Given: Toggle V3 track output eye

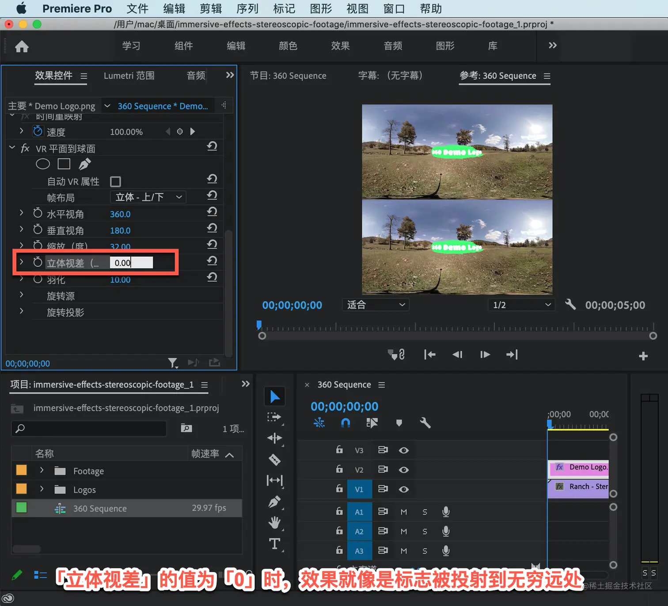Looking at the screenshot, I should [x=403, y=451].
